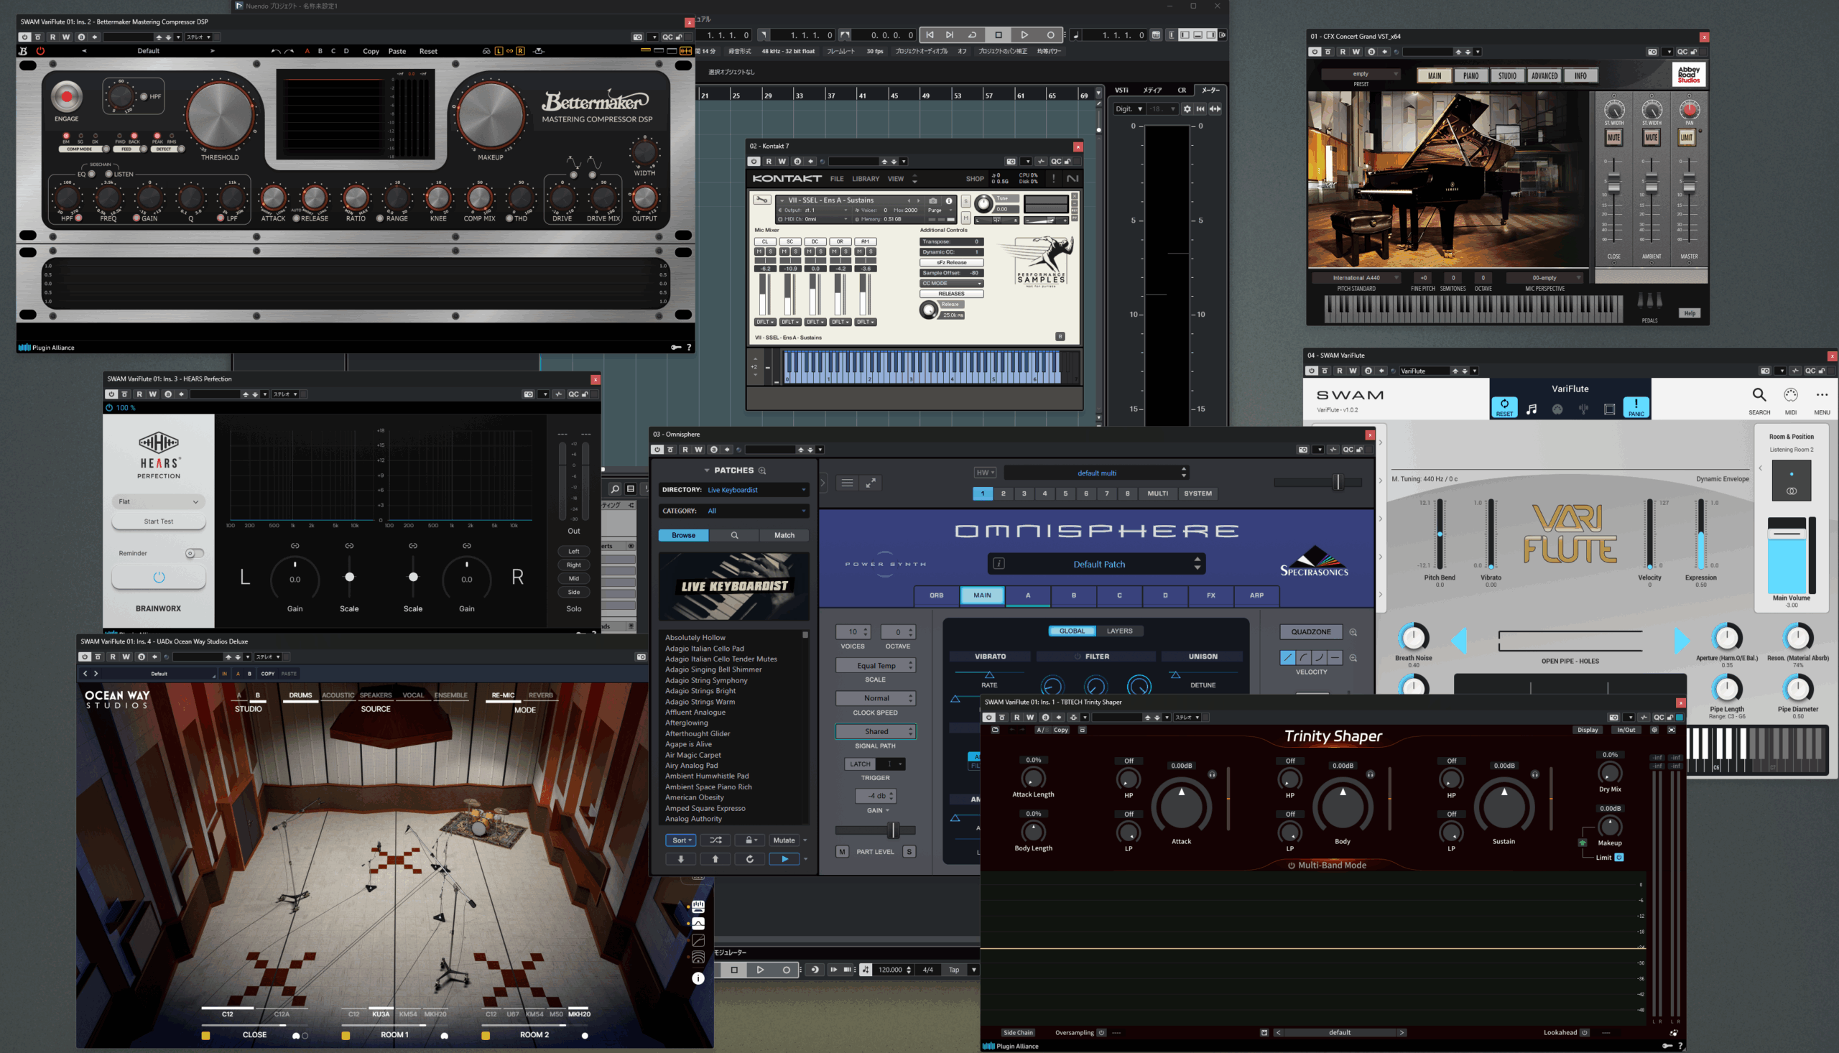Click the red Panic icon in SWAM
This screenshot has height=1053, width=1839.
pyautogui.click(x=1636, y=407)
